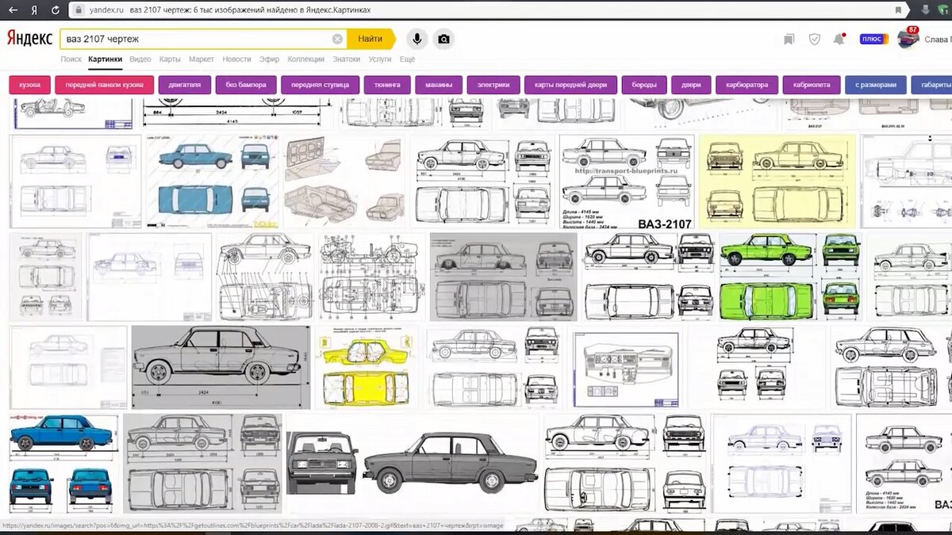
Task: Apply the 'тюнинга' filter chip
Action: (387, 85)
